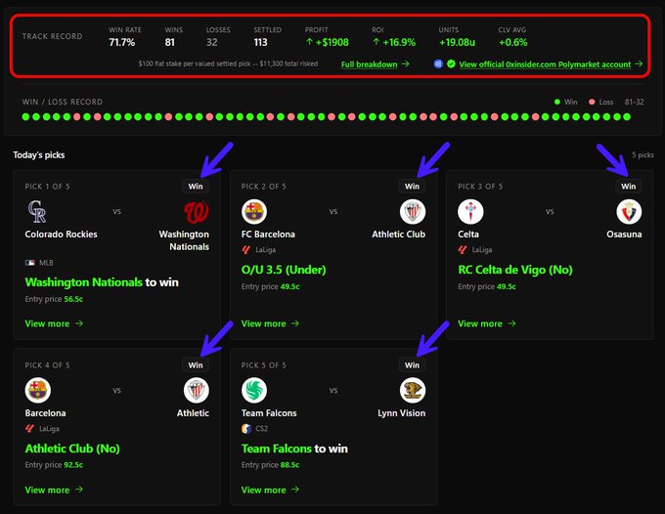Viewport: 665px width, 514px height.
Task: Click the blue Polymarket logo icon
Action: pyautogui.click(x=438, y=64)
